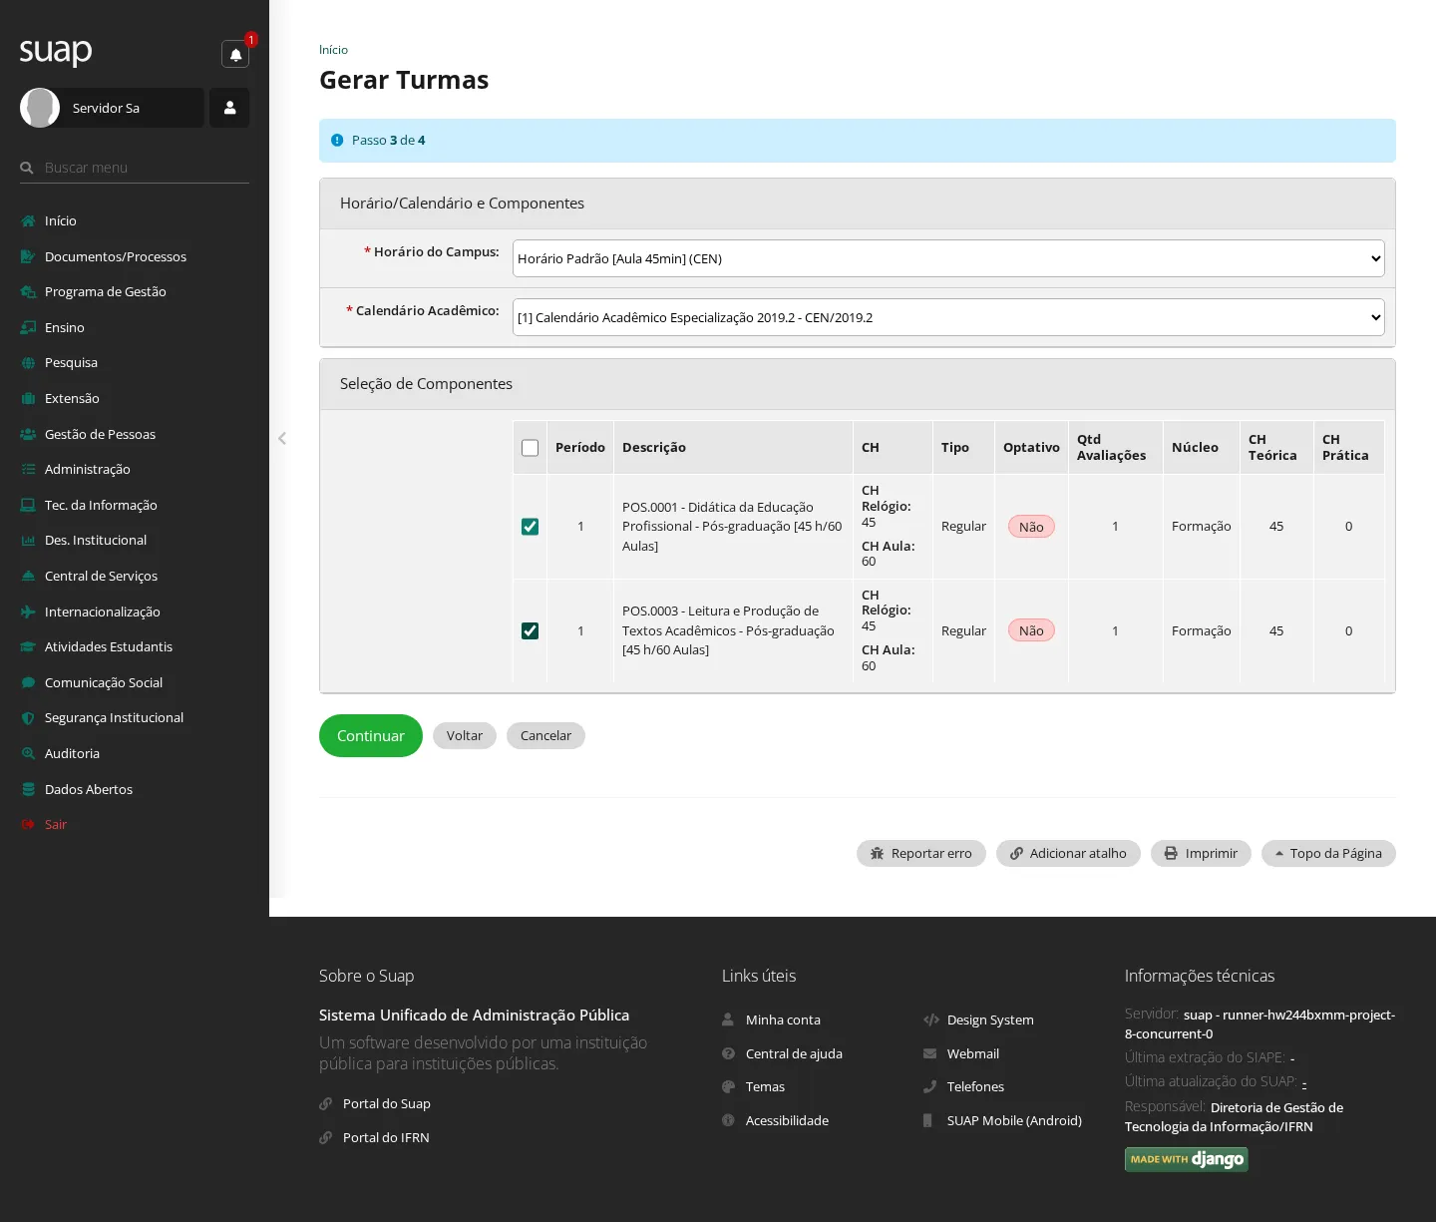Follow the Início breadcrumb link
This screenshot has height=1222, width=1436.
pos(333,50)
